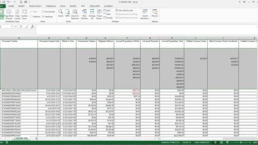
Task: Click inside the formula bar input
Action: (x=146, y=30)
